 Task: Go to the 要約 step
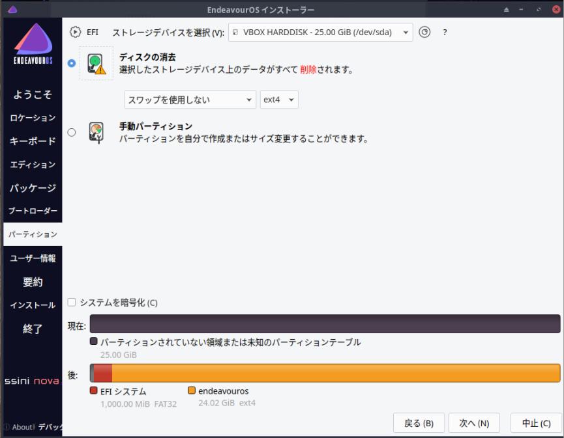33,282
